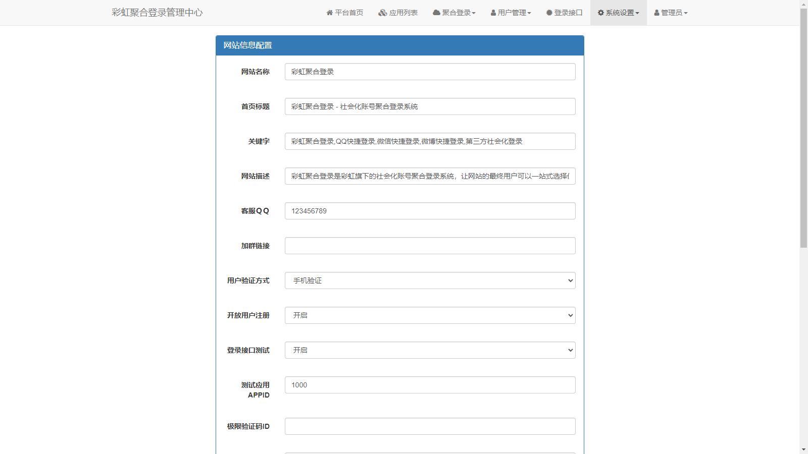Viewport: 808px width, 454px height.
Task: Click the user icon beside 用户管理
Action: click(x=493, y=13)
